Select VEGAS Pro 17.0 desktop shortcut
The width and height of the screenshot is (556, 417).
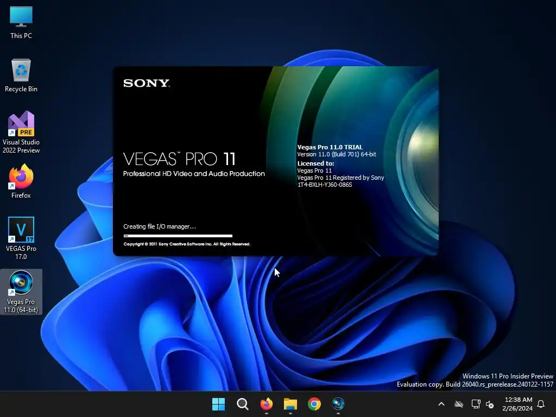(21, 238)
